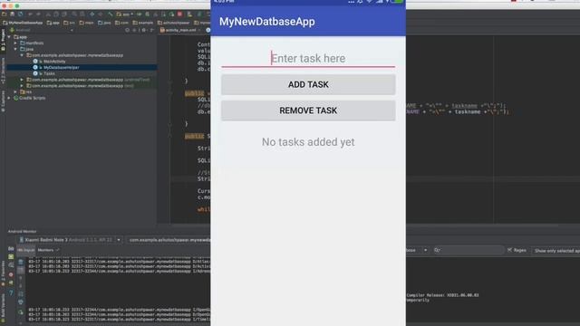580x326 pixels.
Task: Click the Help question mark icon in Android Monitor
Action: tap(11, 292)
